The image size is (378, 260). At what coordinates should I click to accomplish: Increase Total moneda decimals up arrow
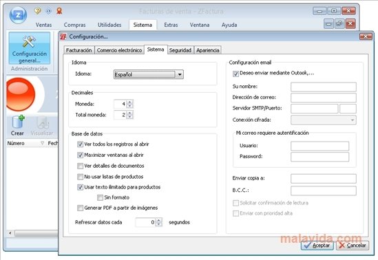click(130, 113)
